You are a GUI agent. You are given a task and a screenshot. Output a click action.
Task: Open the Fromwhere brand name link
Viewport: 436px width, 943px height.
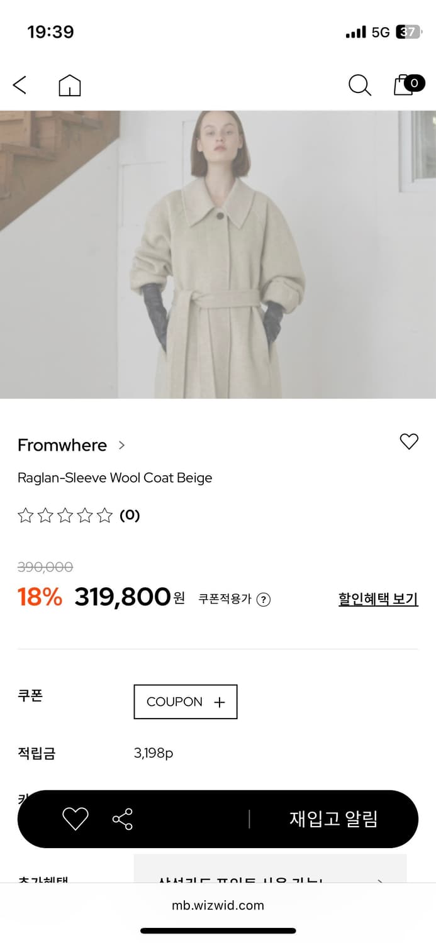coord(62,445)
